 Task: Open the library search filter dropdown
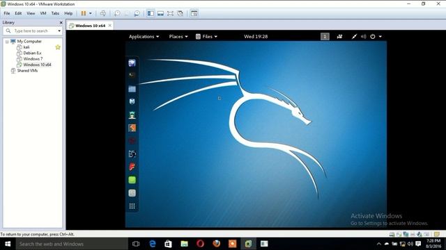point(59,31)
